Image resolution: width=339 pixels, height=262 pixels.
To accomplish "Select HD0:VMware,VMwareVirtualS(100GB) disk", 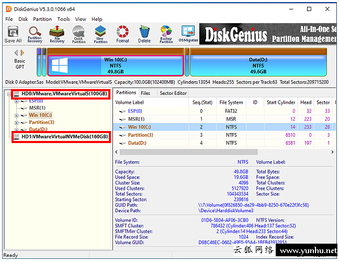I will click(x=64, y=94).
